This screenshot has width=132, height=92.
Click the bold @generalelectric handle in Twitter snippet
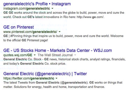tap(74, 83)
